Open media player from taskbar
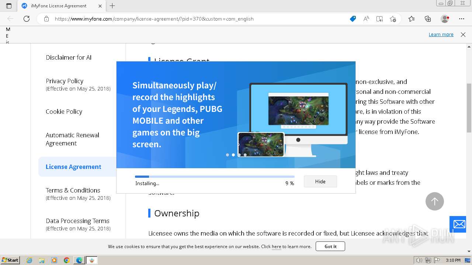Viewport: 472px width, 265px height. [x=54, y=260]
